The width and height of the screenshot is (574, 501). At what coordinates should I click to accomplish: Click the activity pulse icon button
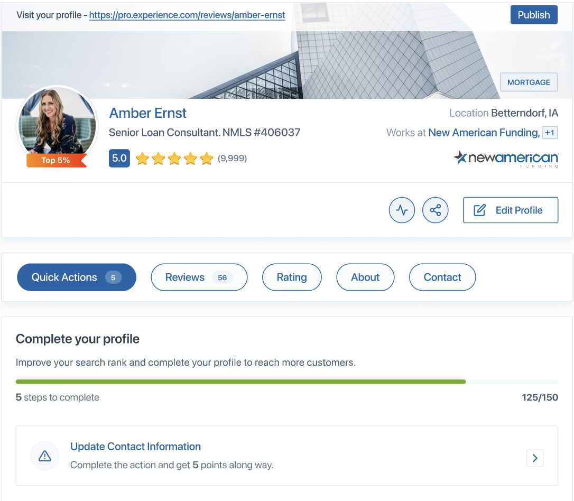[402, 210]
